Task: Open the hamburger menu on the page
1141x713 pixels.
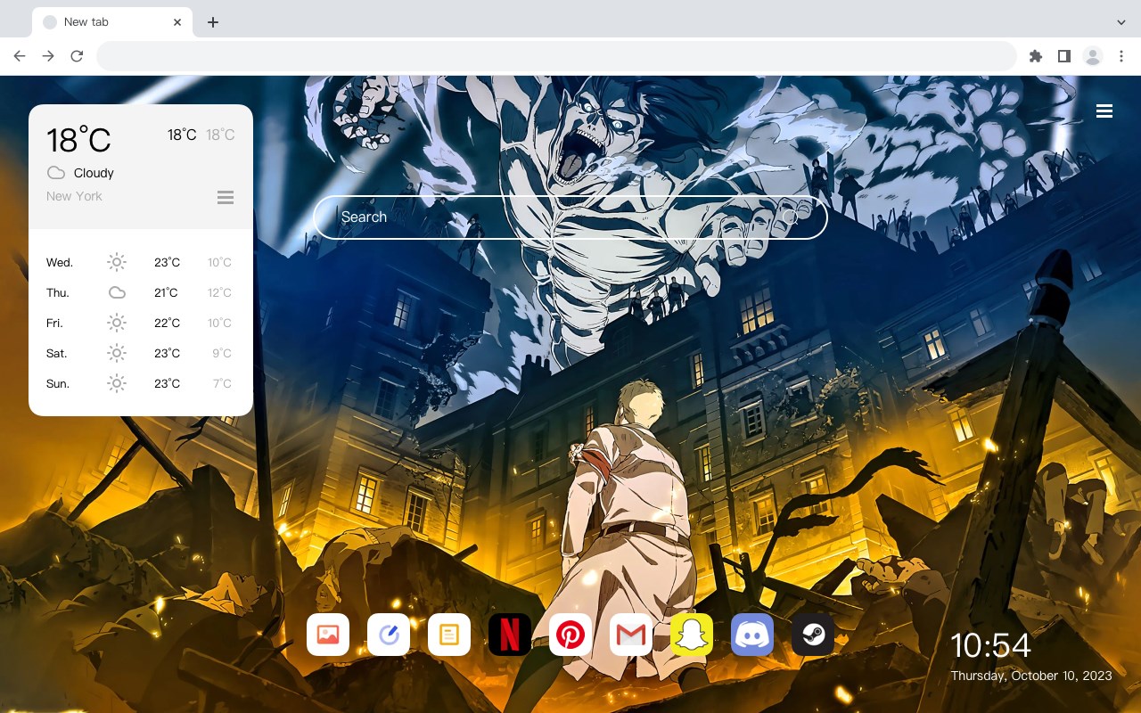Action: point(1104,111)
